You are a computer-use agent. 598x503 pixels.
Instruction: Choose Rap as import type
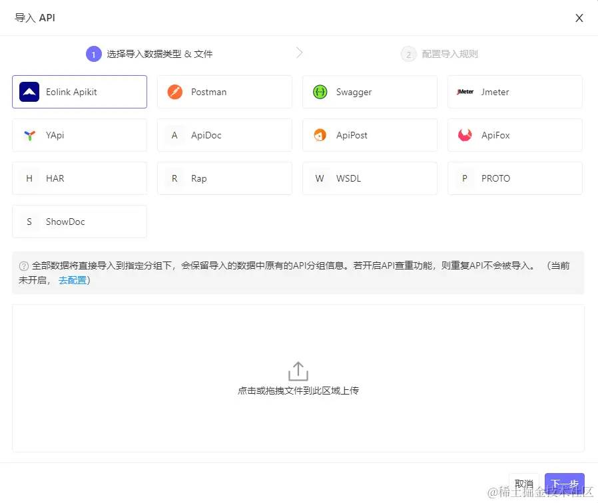tap(224, 178)
